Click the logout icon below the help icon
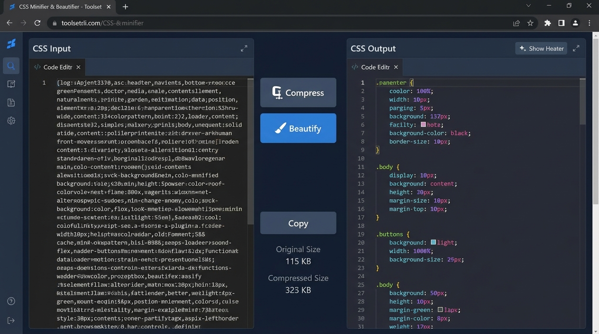Viewport: 599px width, 334px height. coord(11,320)
